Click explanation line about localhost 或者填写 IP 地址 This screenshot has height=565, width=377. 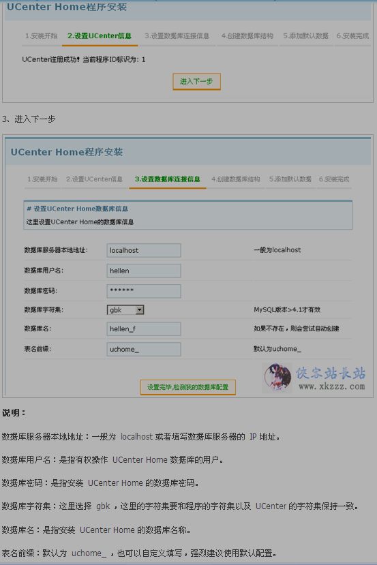141,437
